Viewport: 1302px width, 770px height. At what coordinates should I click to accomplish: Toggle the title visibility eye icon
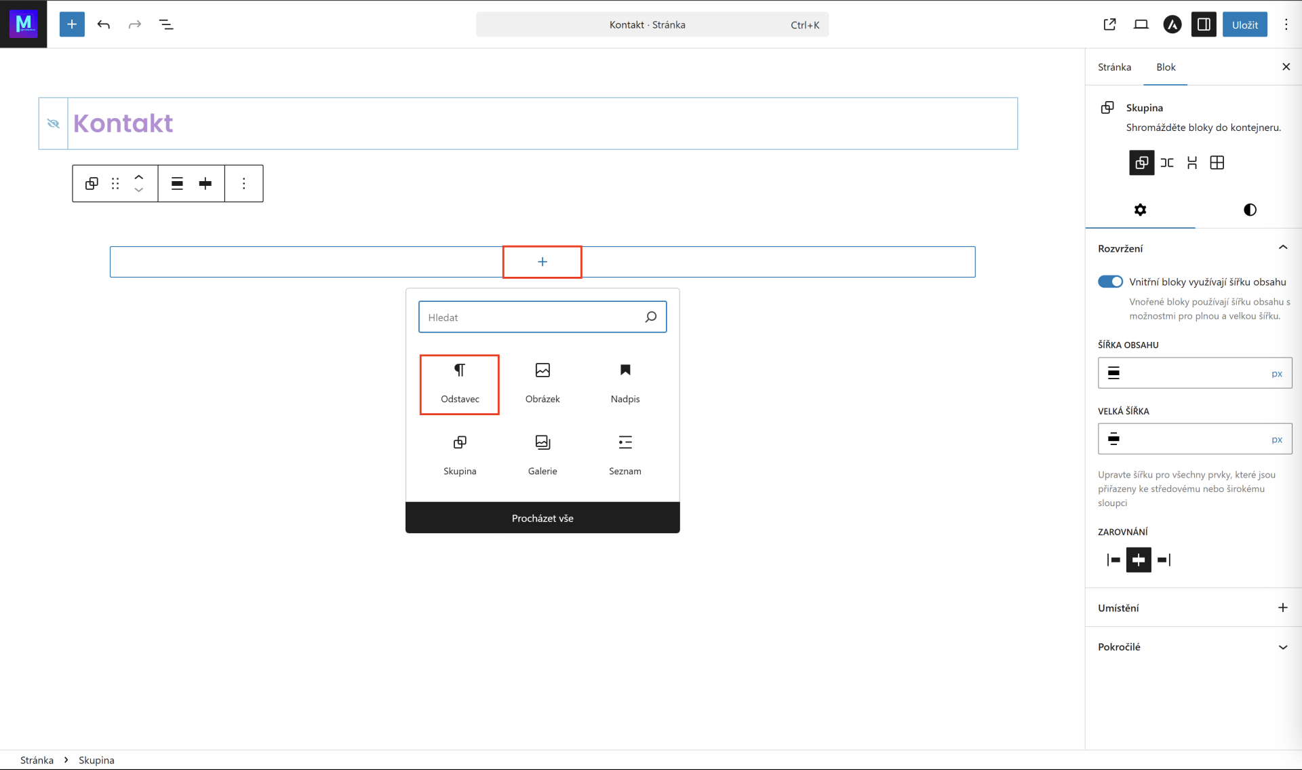(54, 123)
